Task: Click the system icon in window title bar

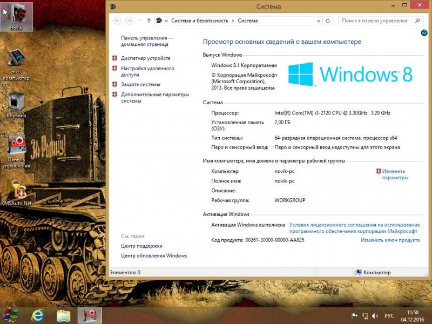Action: click(113, 6)
